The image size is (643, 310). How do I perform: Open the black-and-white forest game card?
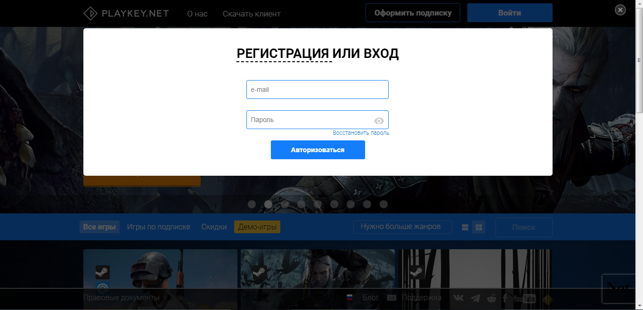click(x=475, y=278)
